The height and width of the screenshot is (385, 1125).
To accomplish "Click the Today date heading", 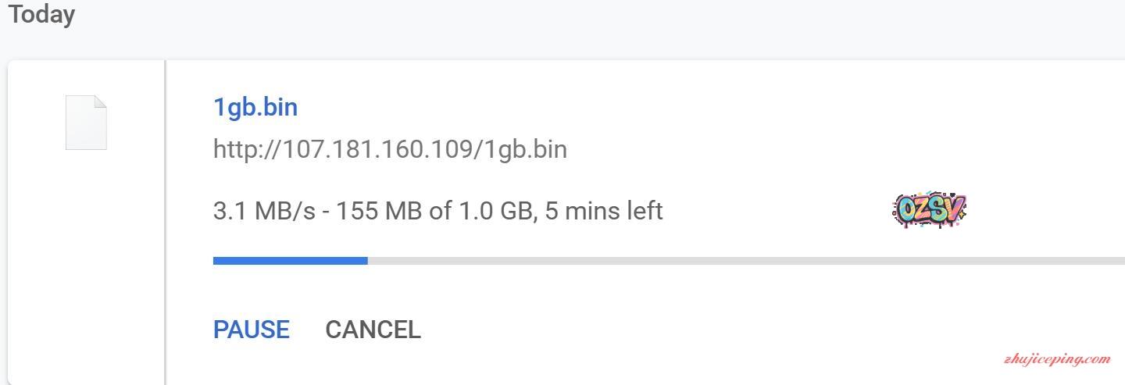I will (41, 15).
